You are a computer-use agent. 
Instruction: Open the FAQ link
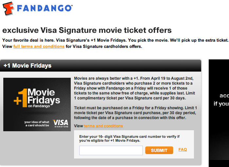(x=182, y=150)
